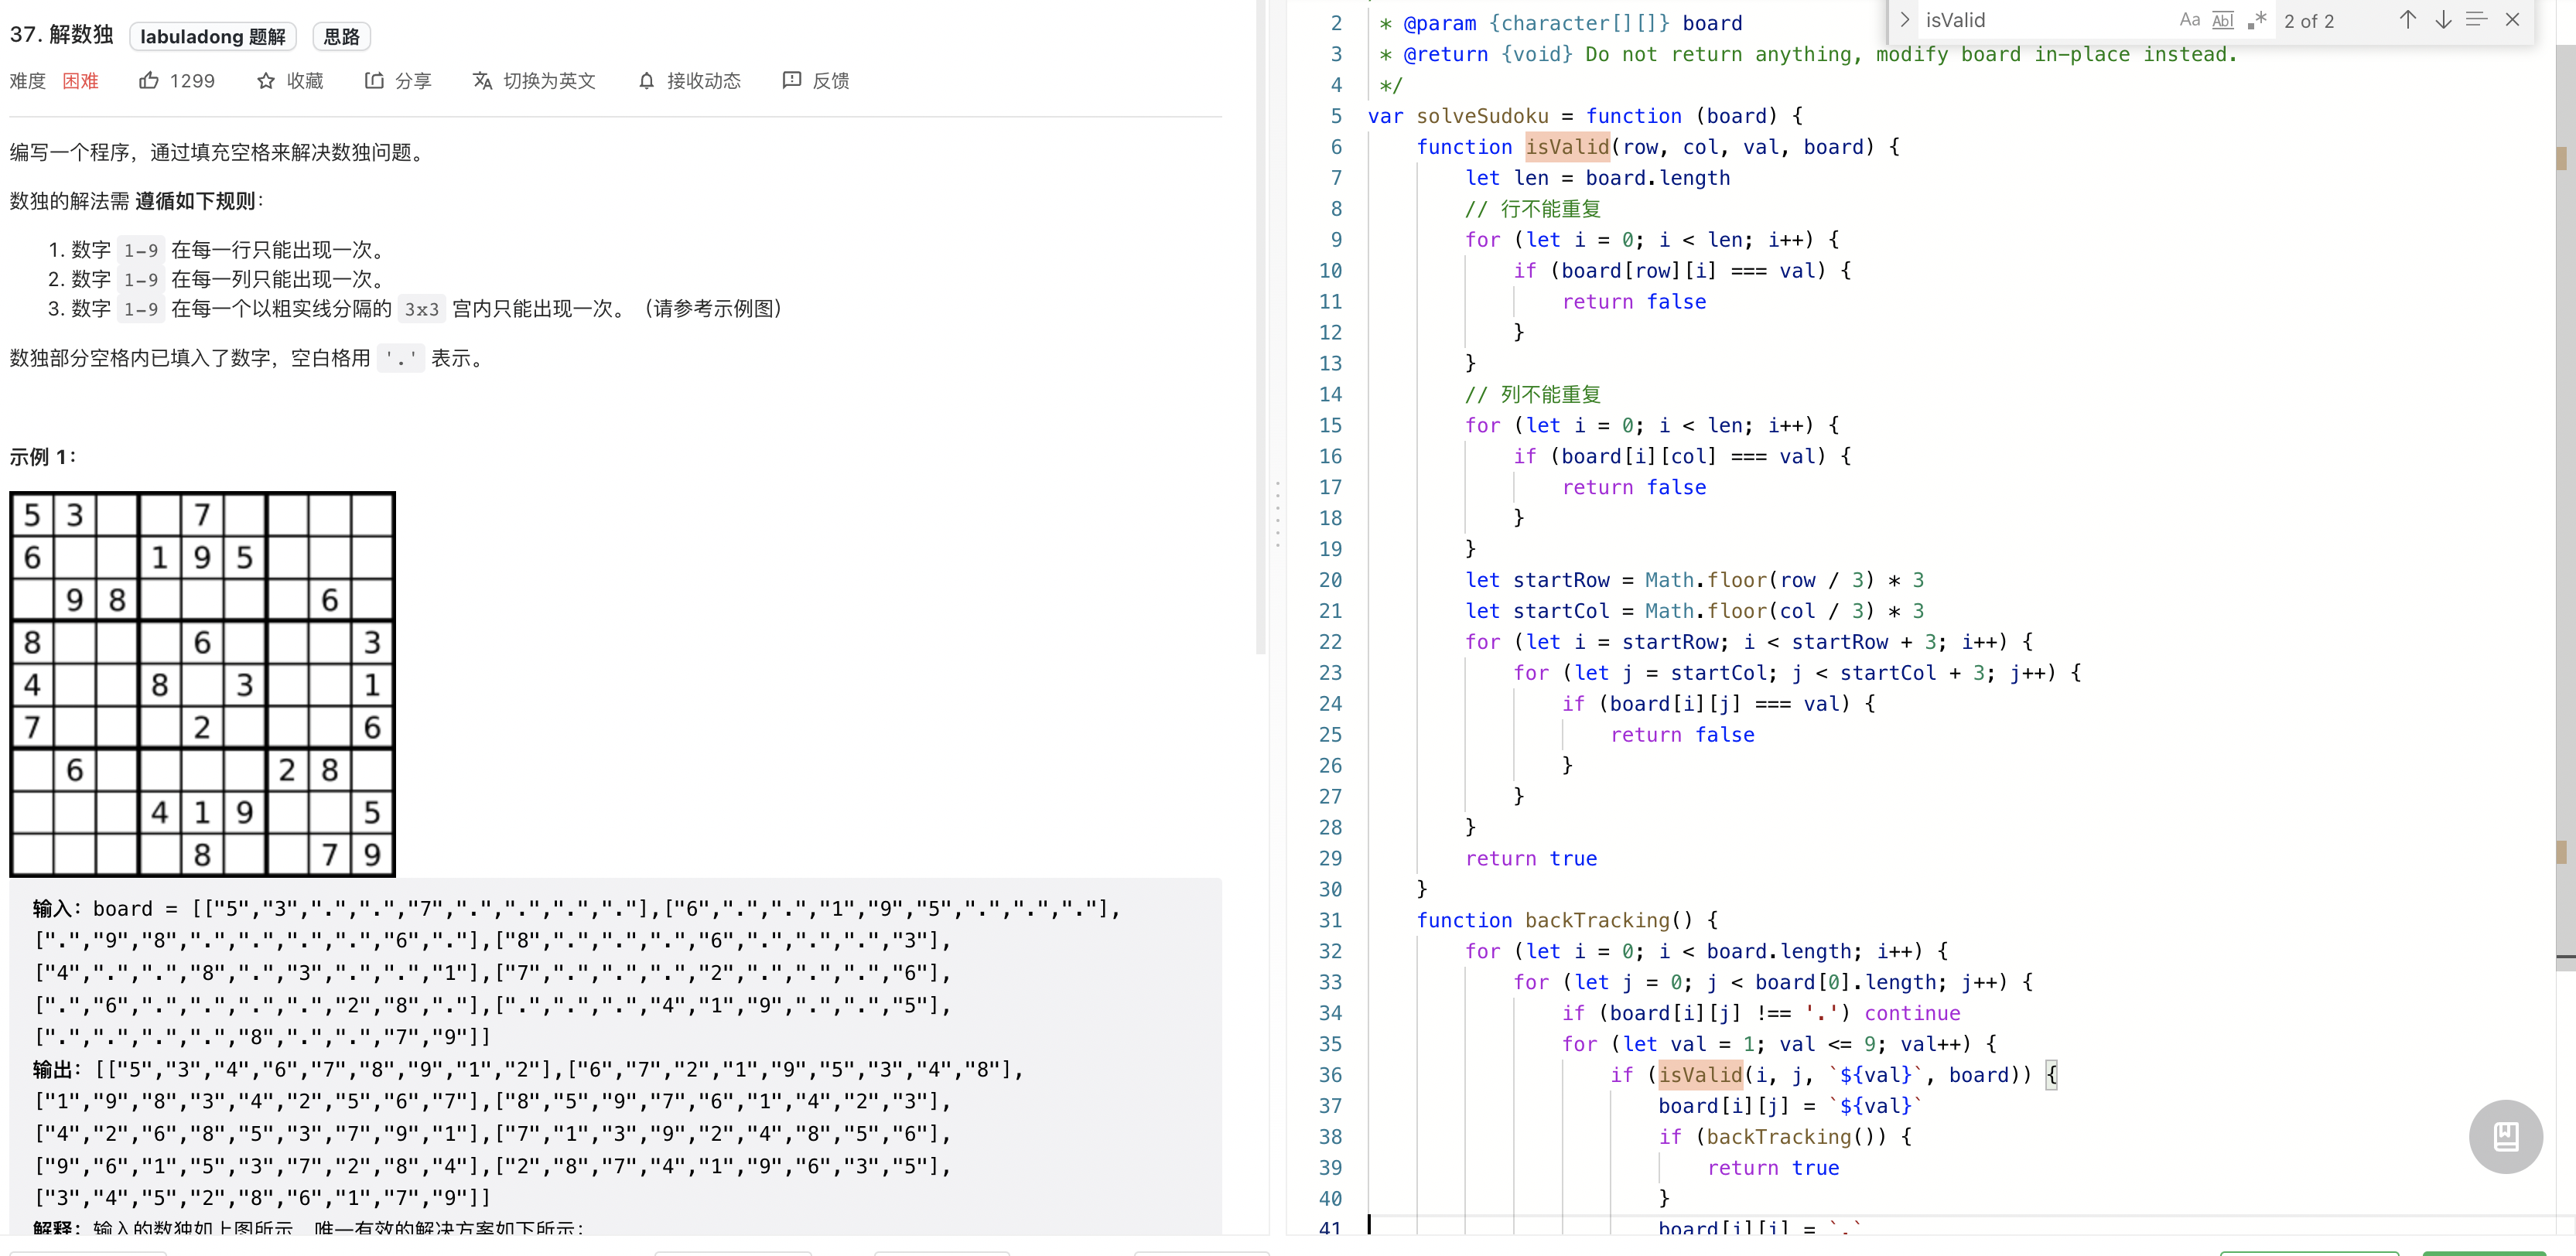
Task: Toggle Match Case in find bar
Action: pyautogui.click(x=2190, y=20)
